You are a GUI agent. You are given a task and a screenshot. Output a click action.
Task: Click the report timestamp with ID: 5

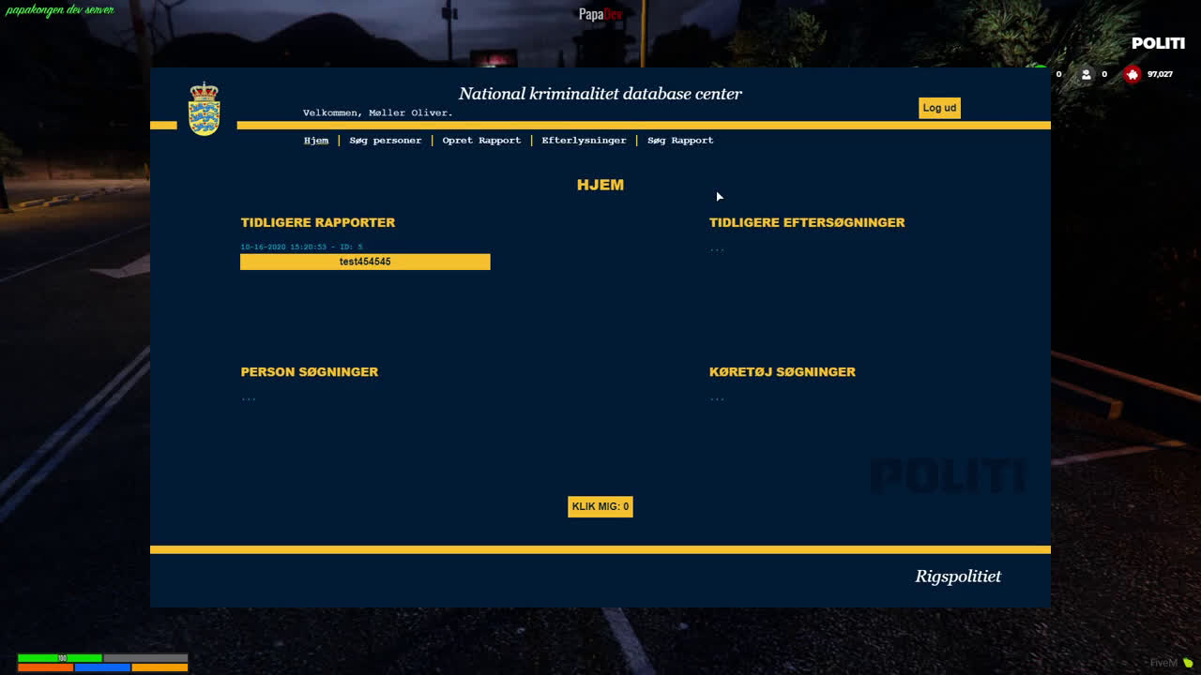pyautogui.click(x=301, y=247)
